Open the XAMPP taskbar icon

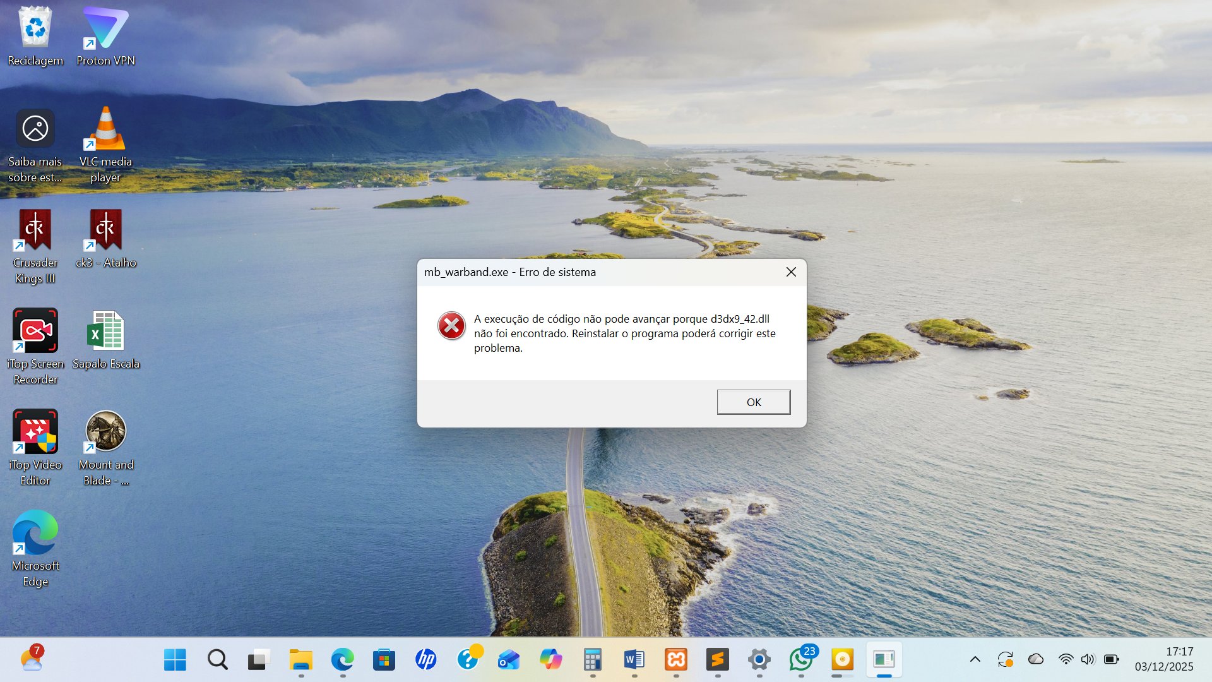point(676,660)
